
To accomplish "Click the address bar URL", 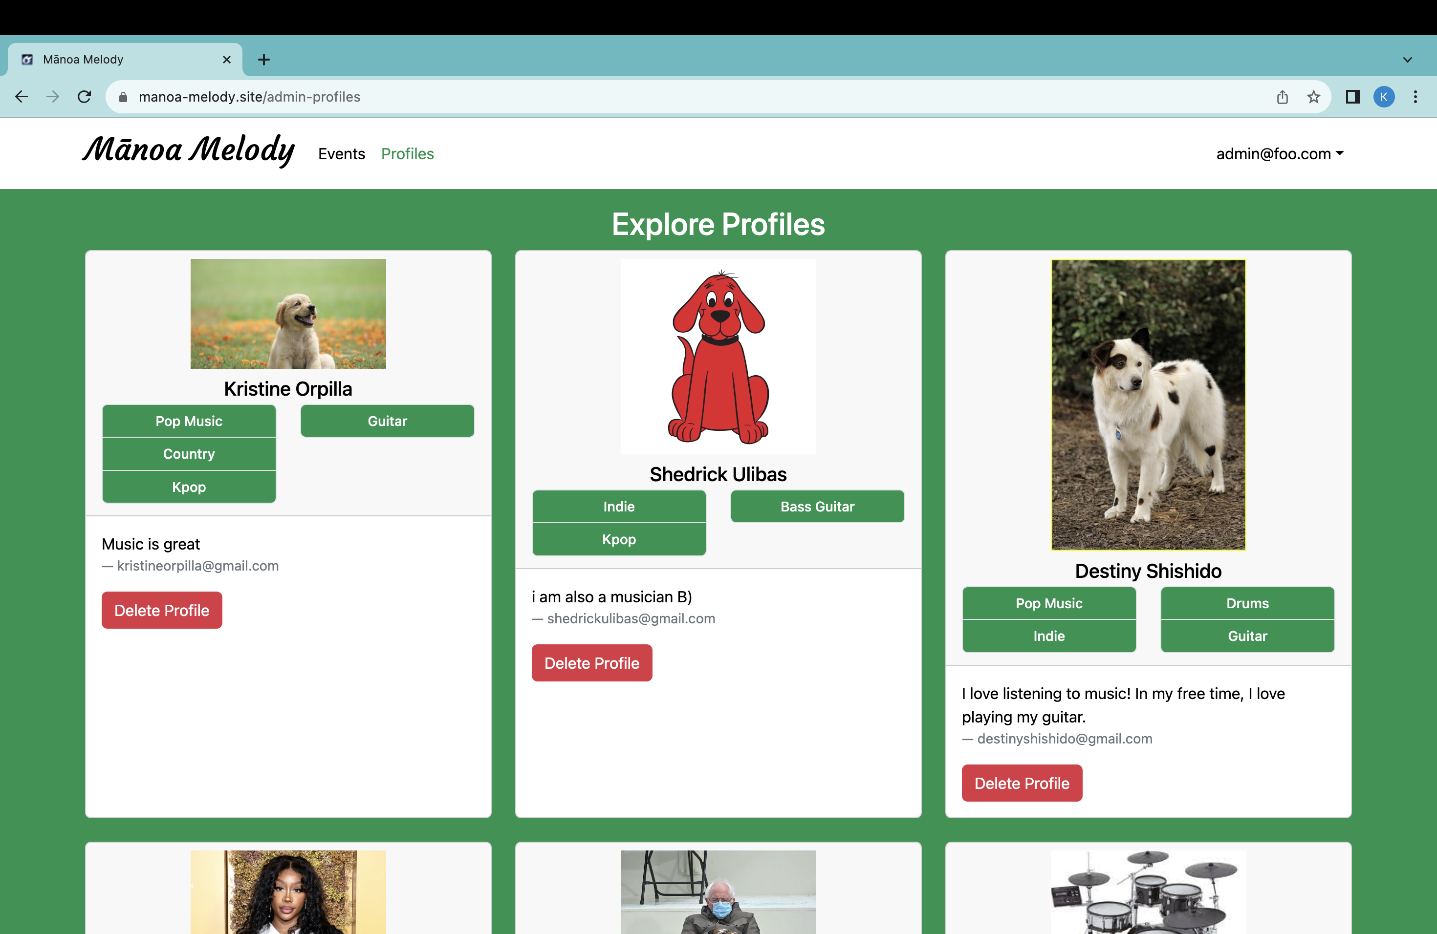I will (x=249, y=97).
